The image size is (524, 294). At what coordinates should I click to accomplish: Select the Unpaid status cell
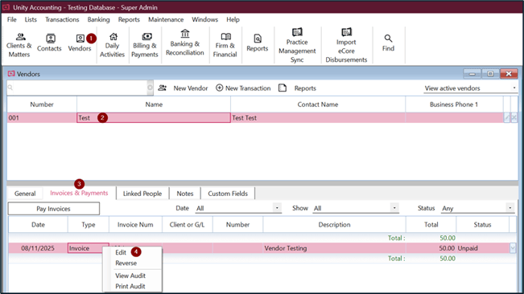[483, 248]
